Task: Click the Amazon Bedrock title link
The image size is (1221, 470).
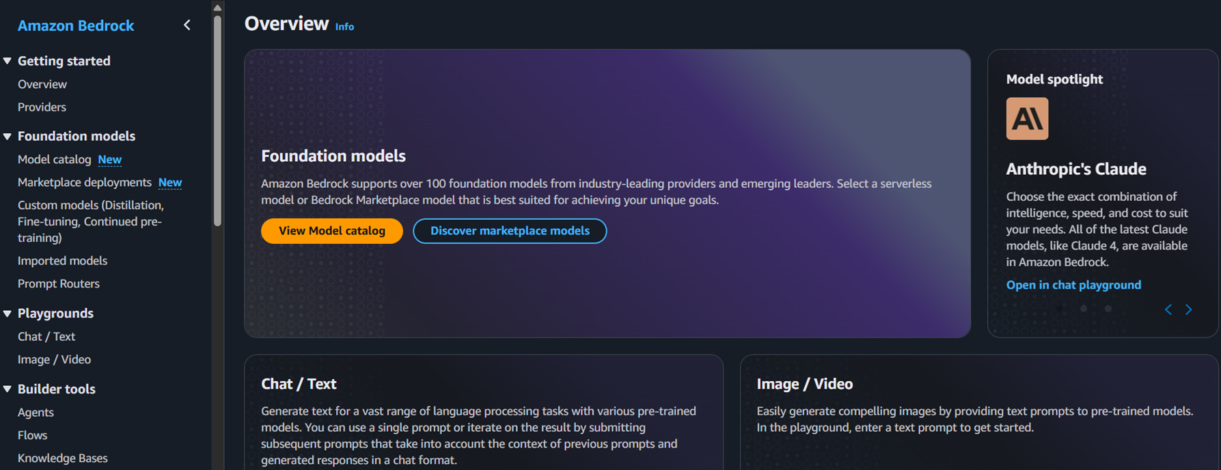Action: pyautogui.click(x=76, y=25)
